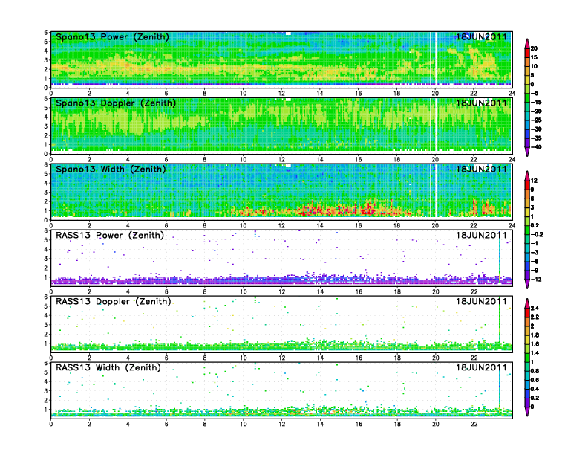Screen dimensions: 588x455
Task: Click the vertical spike near hour 23 in RASS13 Power
Action: (500, 259)
